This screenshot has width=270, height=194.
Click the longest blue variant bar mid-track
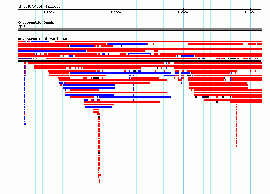tap(120, 73)
